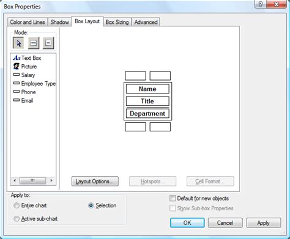Close the Box Properties dialog
Viewport: 290px width, 239px height.
click(277, 4)
